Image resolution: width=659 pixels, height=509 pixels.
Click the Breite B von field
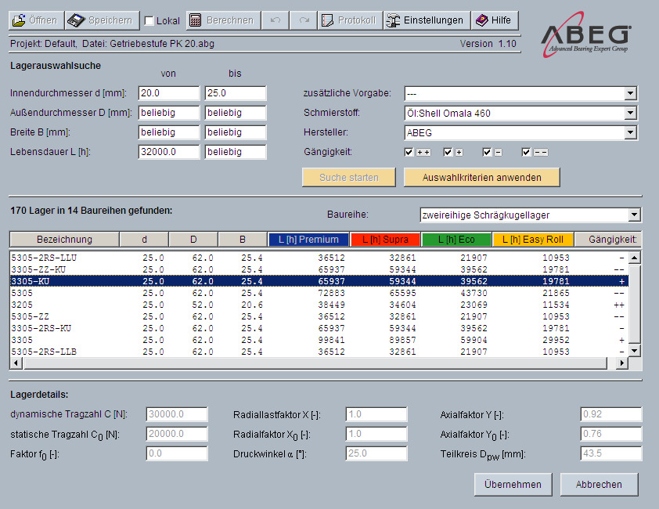168,132
